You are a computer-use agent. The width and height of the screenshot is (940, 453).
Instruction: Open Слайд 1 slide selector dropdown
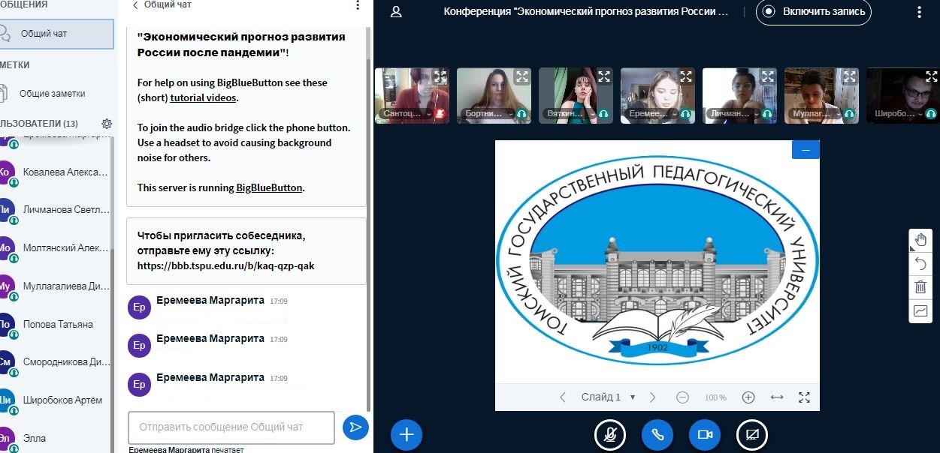(608, 397)
